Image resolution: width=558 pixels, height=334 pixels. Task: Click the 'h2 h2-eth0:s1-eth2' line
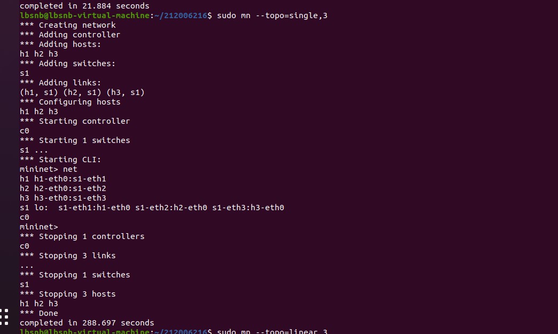pyautogui.click(x=63, y=188)
